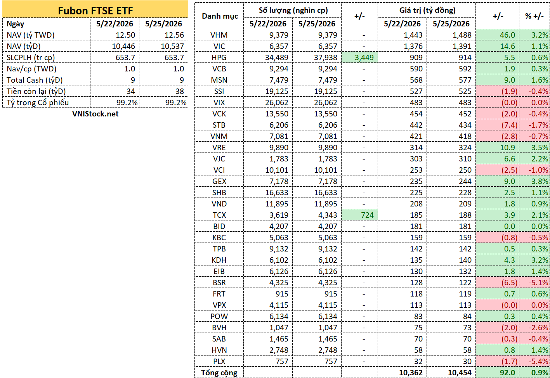Select the TCX quantity change cell 724

359,215
